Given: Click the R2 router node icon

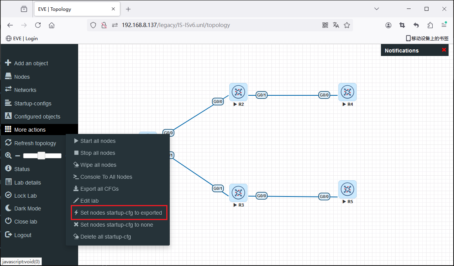Looking at the screenshot, I should (x=238, y=92).
